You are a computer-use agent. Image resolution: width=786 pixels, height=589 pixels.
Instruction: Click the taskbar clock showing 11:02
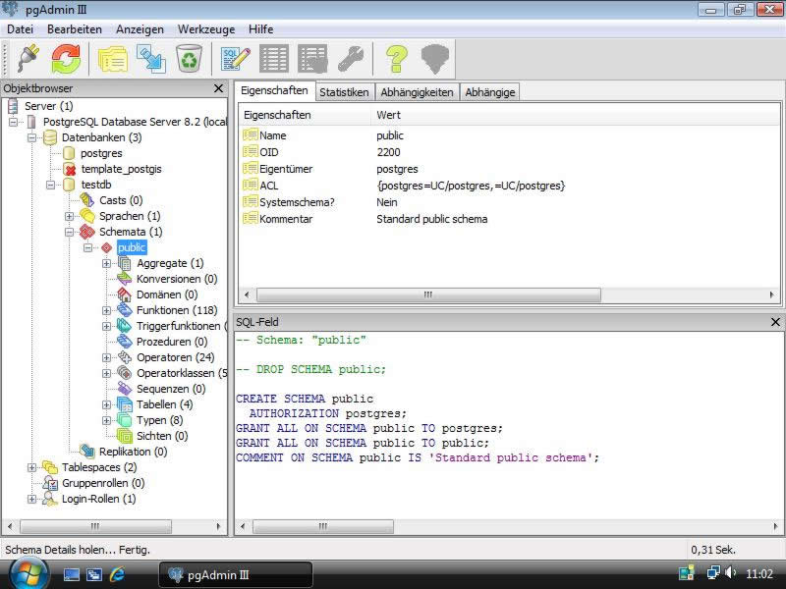758,573
